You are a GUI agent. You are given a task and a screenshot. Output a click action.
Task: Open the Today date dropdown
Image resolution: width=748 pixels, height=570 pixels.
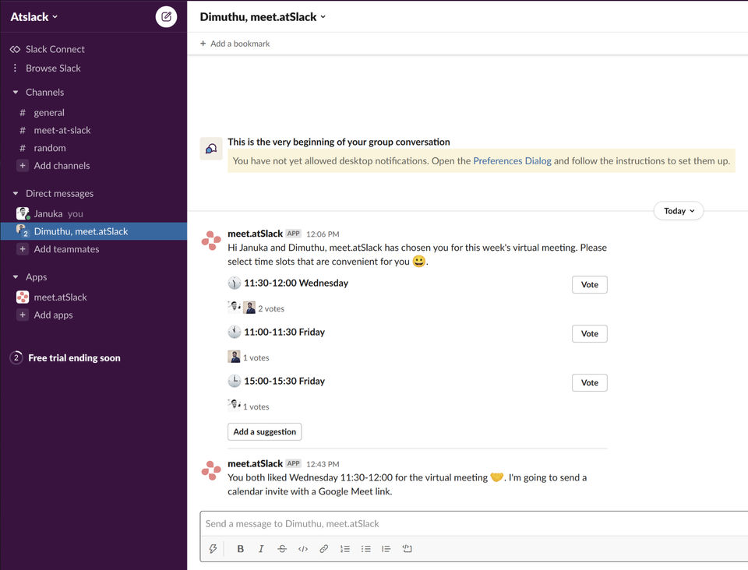pyautogui.click(x=679, y=211)
